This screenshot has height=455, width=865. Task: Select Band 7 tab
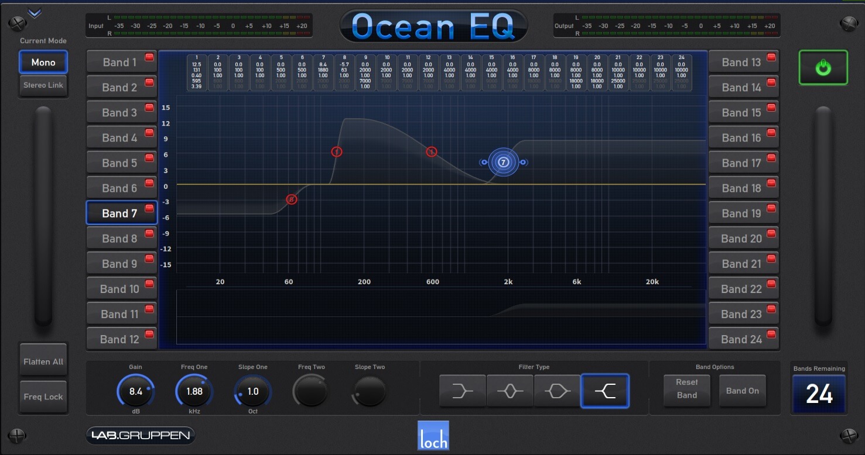tap(121, 213)
